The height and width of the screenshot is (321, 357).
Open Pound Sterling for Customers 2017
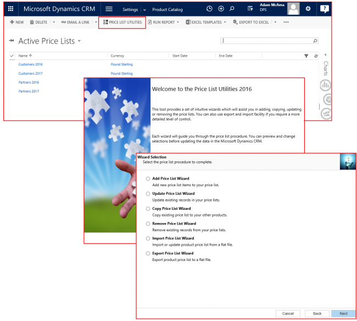(x=121, y=74)
